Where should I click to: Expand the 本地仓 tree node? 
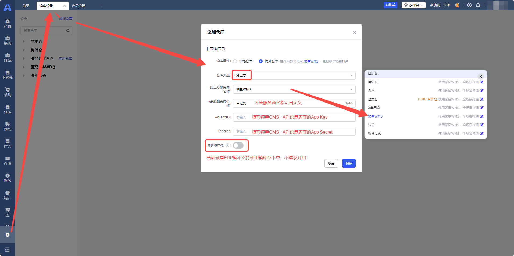tap(24, 41)
